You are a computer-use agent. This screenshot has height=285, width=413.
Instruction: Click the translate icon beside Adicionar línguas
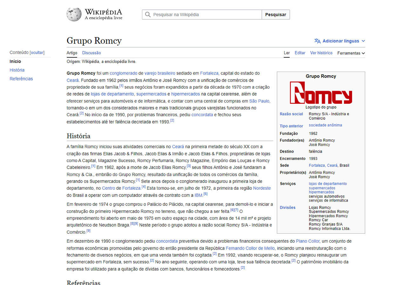tap(317, 41)
